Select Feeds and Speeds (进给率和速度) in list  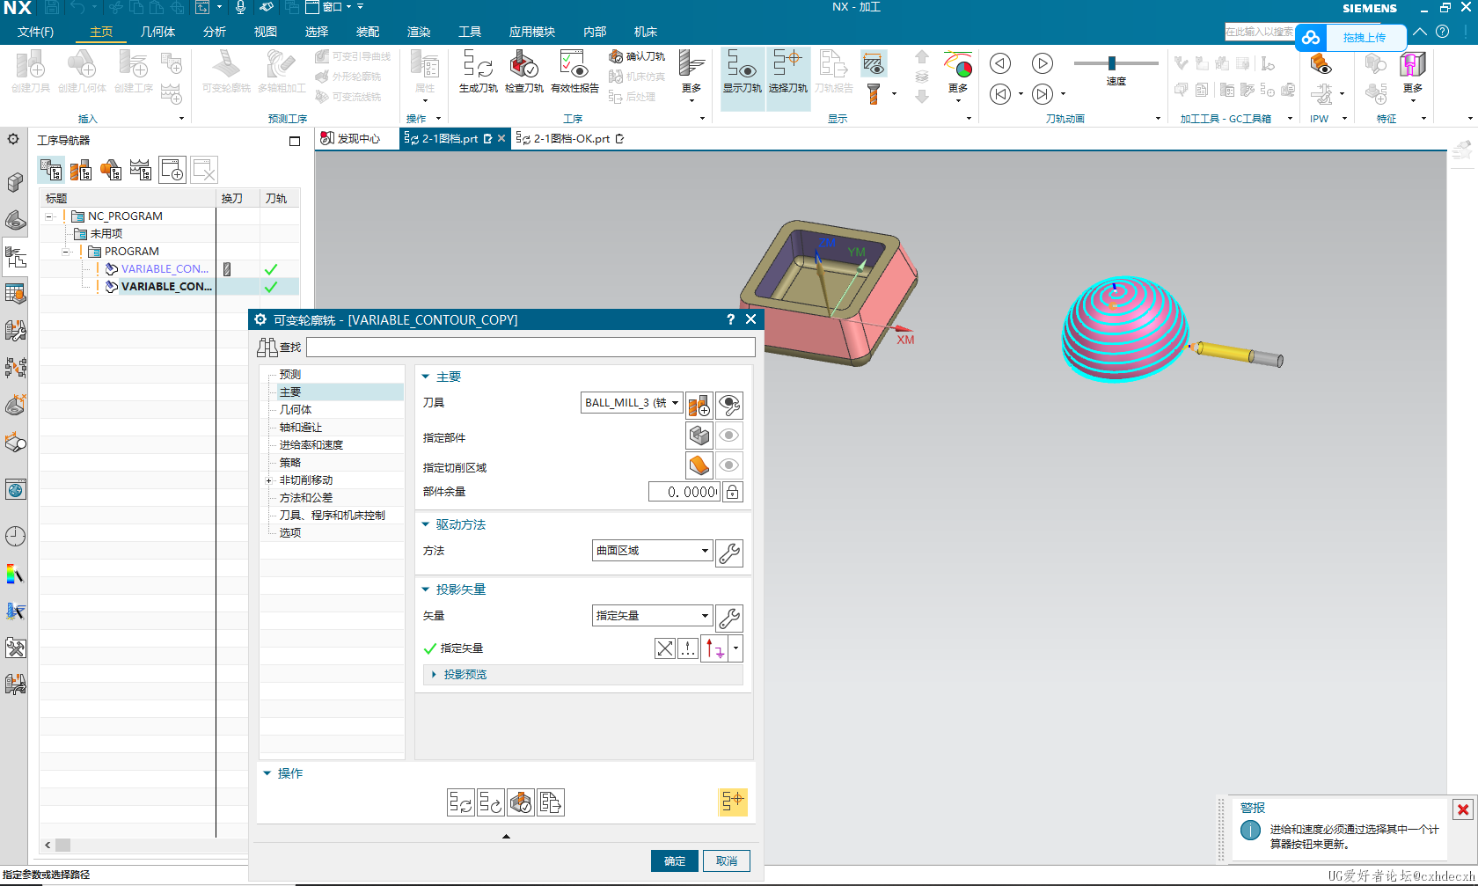[x=311, y=445]
